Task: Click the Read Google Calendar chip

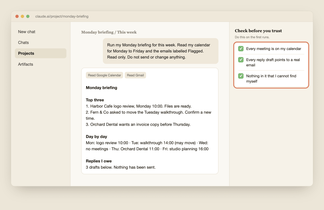Action: tap(104, 75)
